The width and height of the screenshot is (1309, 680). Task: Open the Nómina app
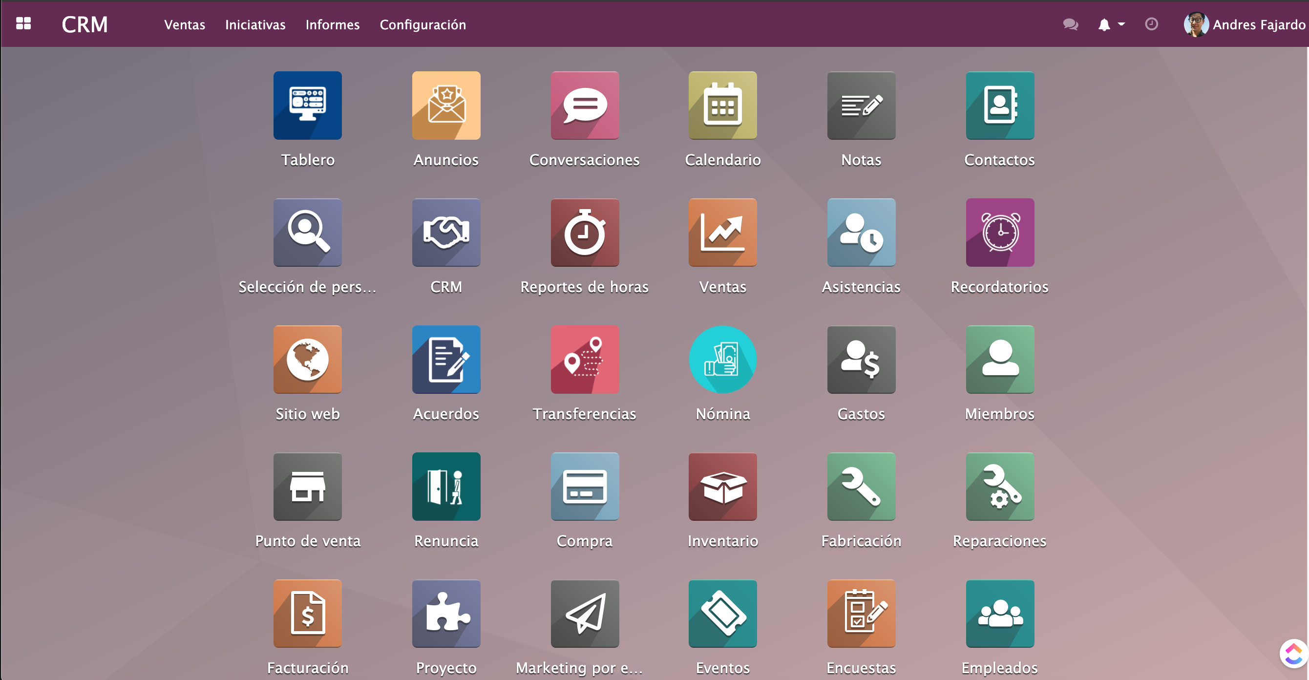coord(722,360)
